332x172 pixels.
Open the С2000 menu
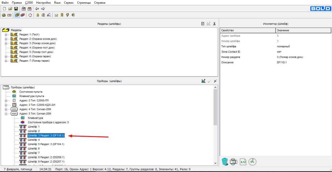tap(29, 3)
